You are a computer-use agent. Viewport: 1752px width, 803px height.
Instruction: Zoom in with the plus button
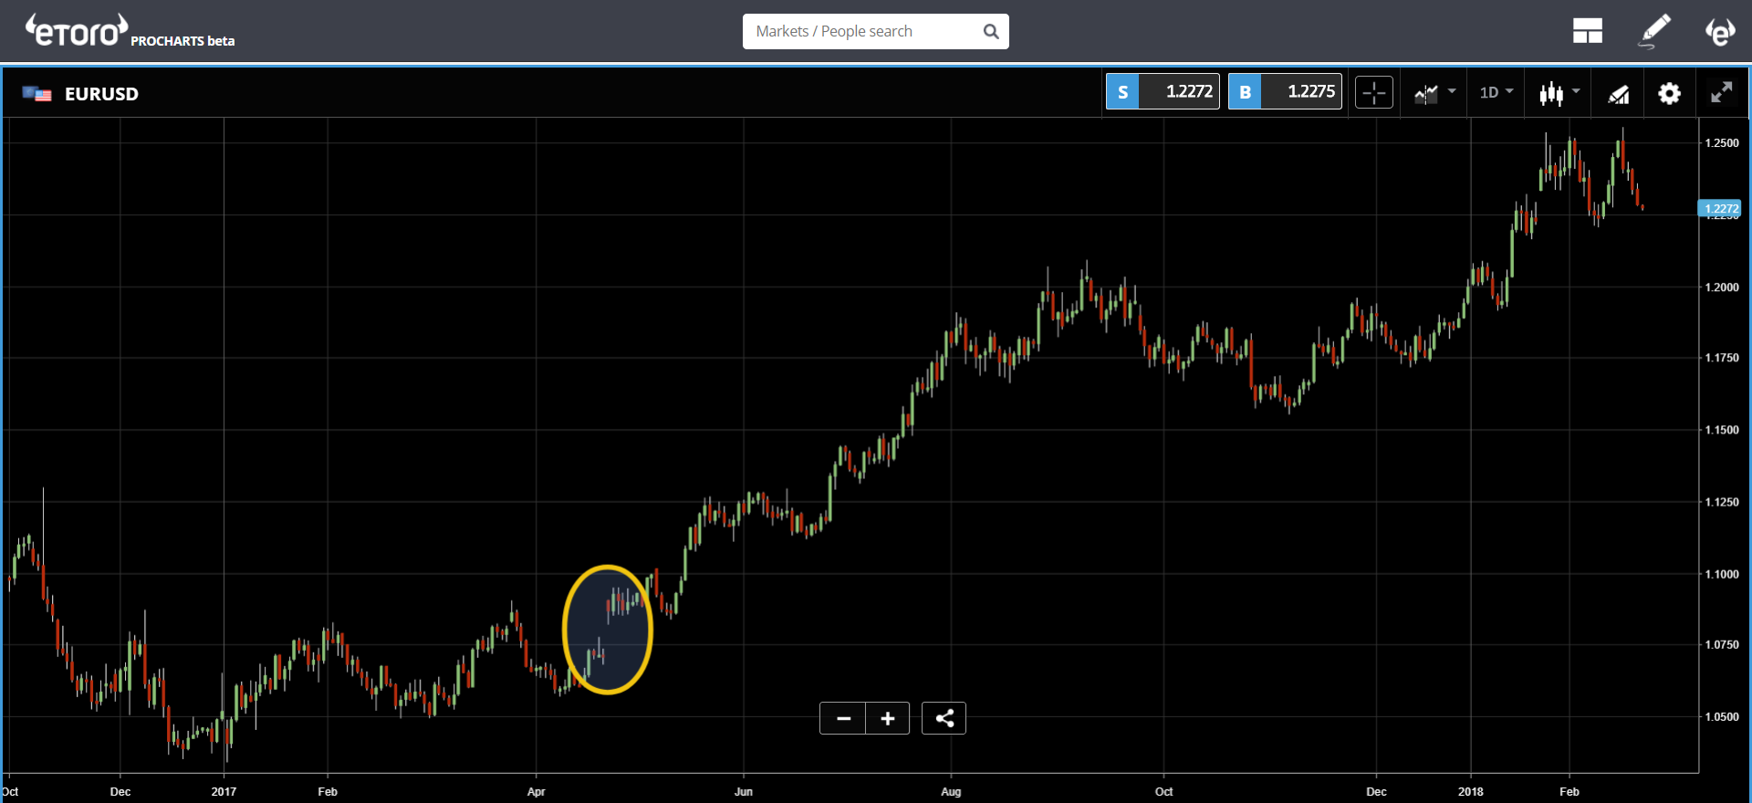coord(888,719)
